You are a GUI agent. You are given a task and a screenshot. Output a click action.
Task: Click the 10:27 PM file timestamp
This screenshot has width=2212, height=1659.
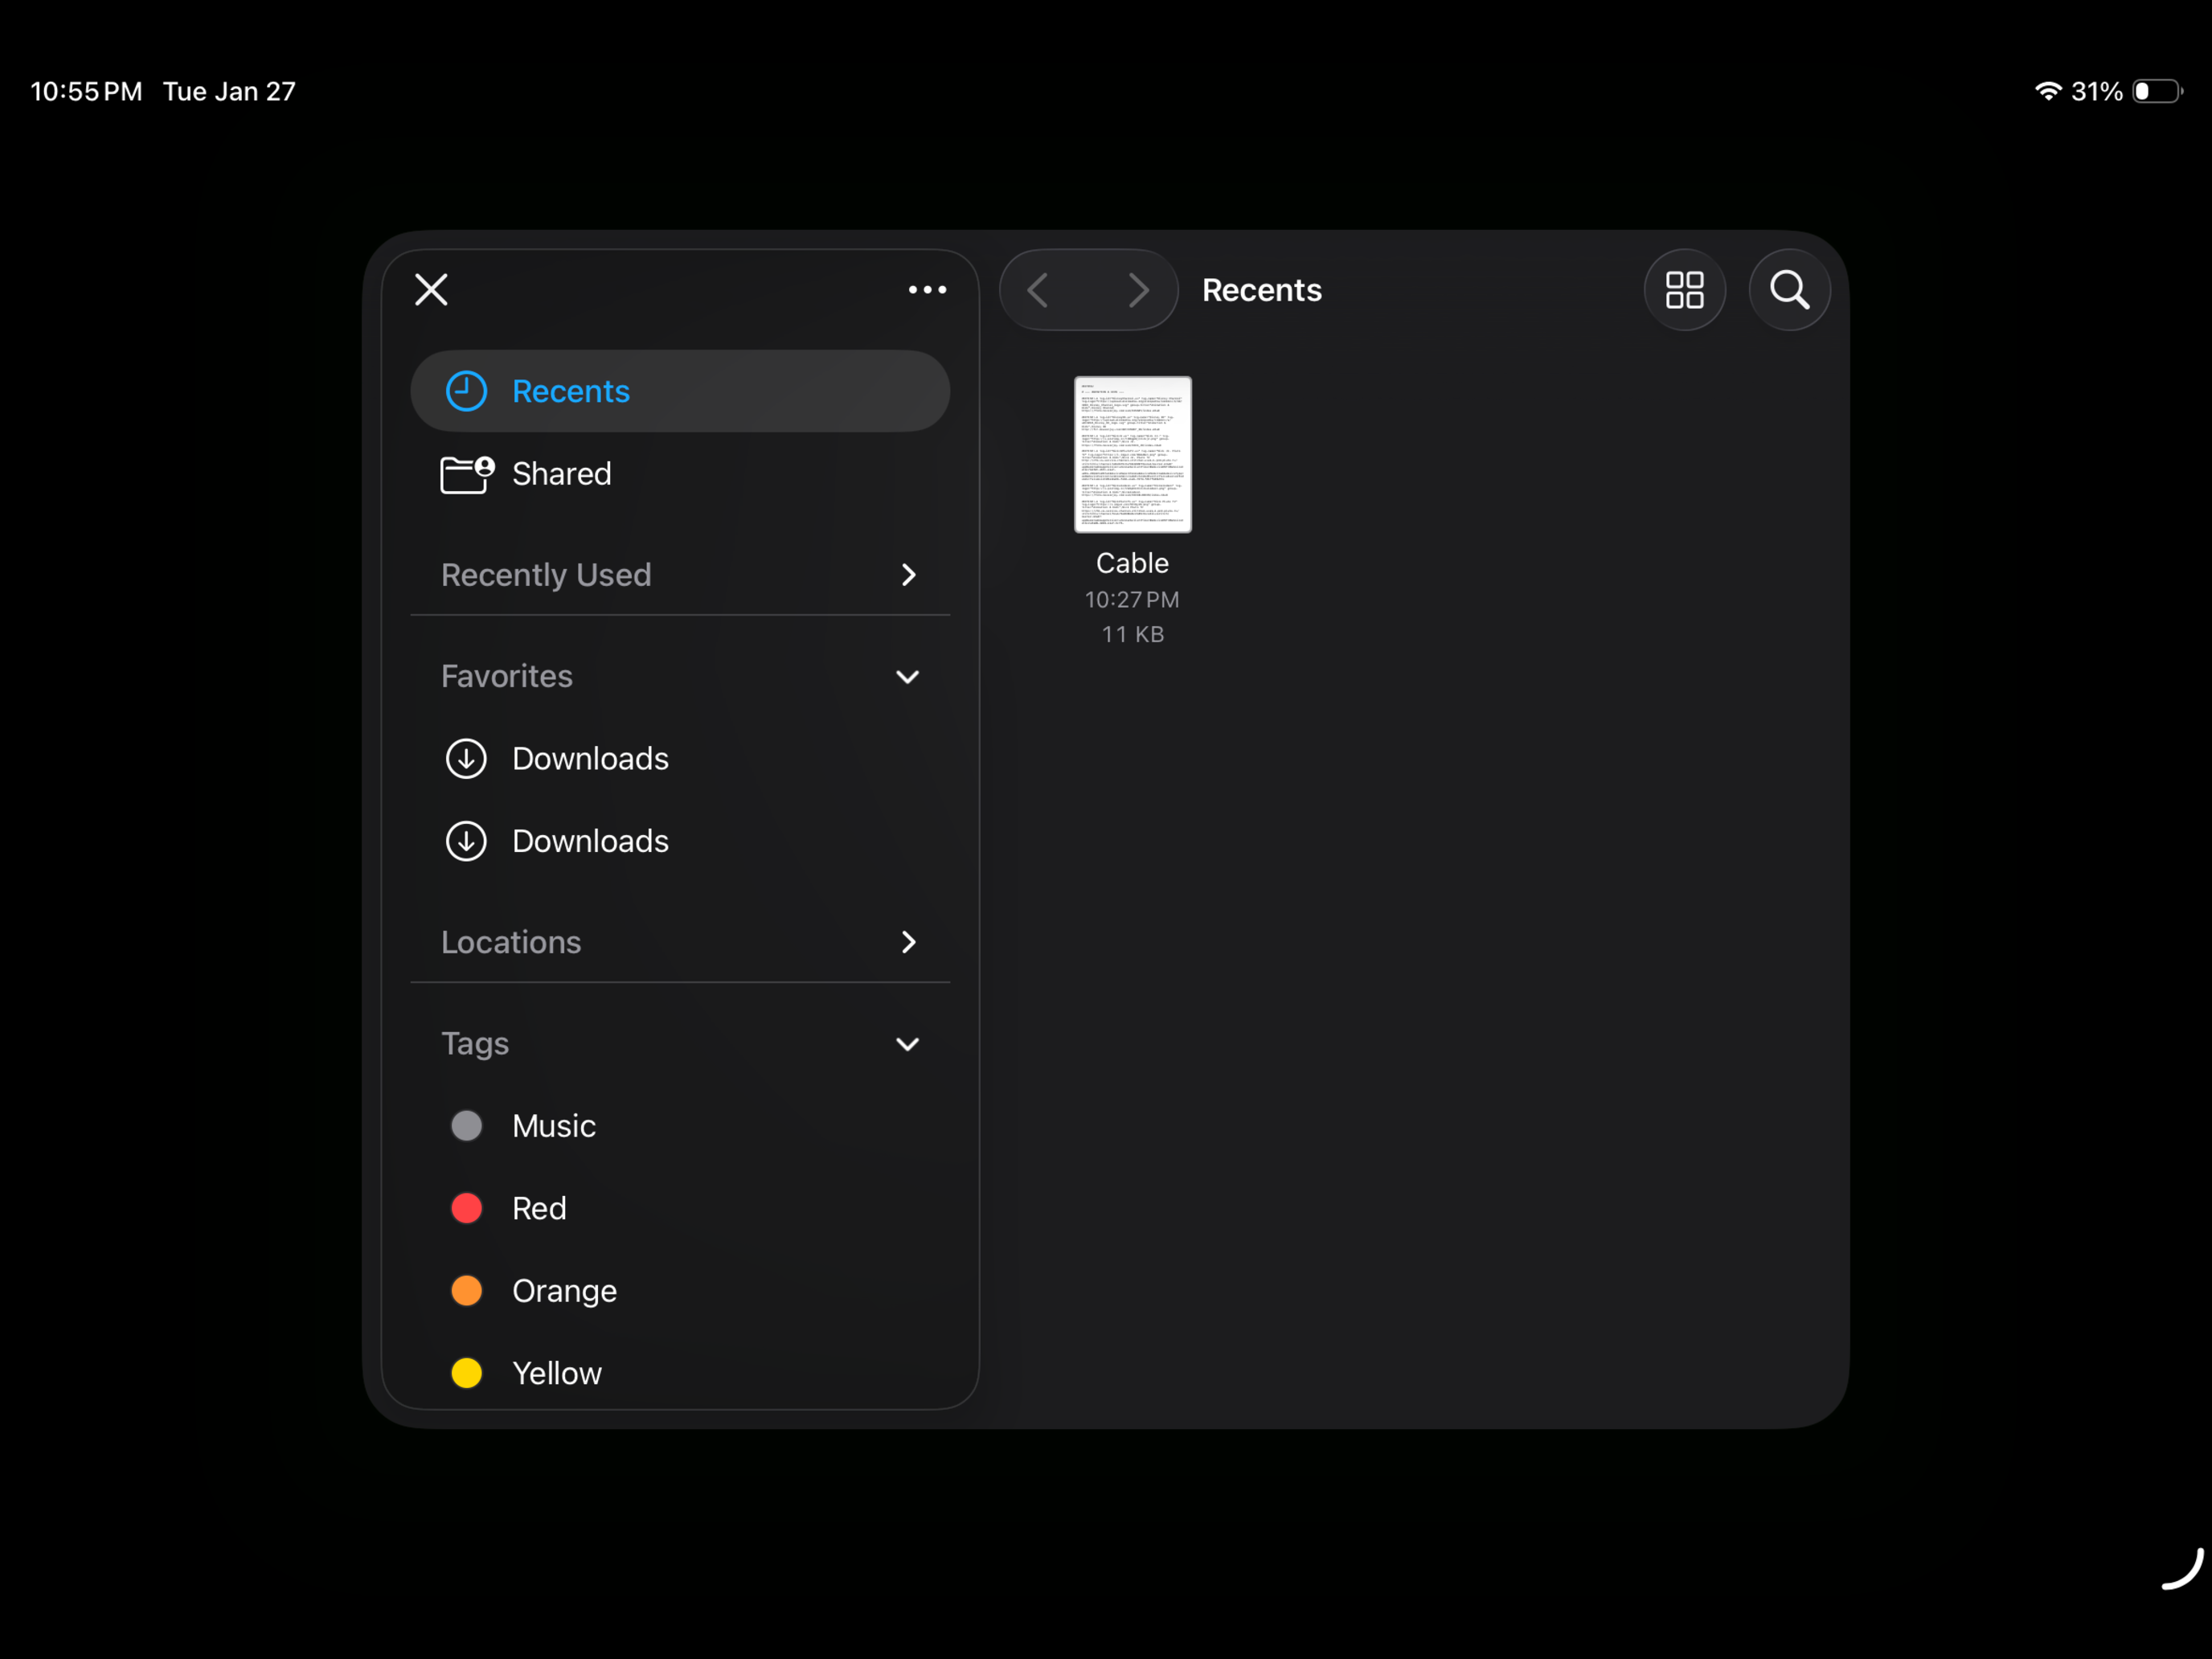(x=1132, y=600)
